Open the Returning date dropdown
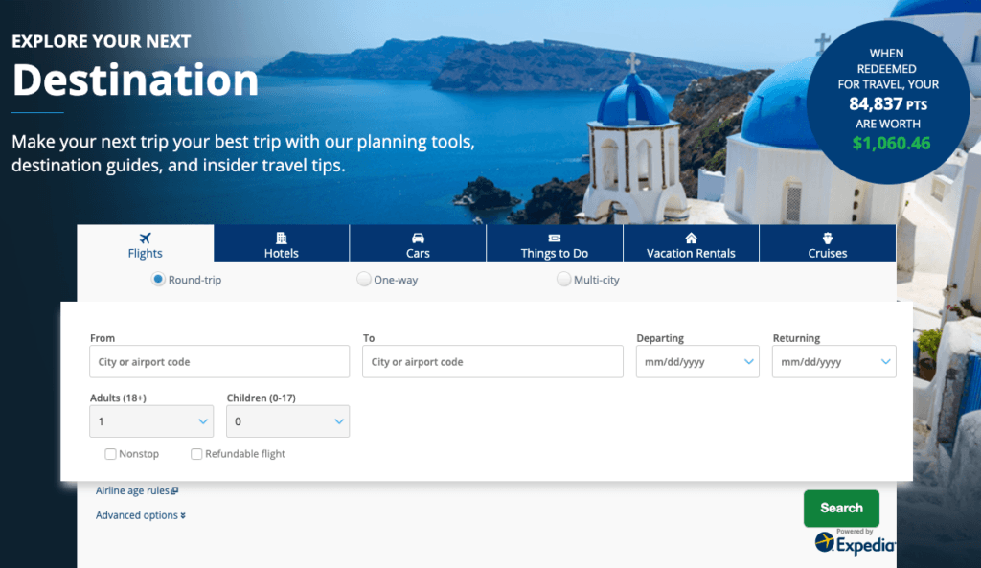This screenshot has height=568, width=981. coord(834,361)
